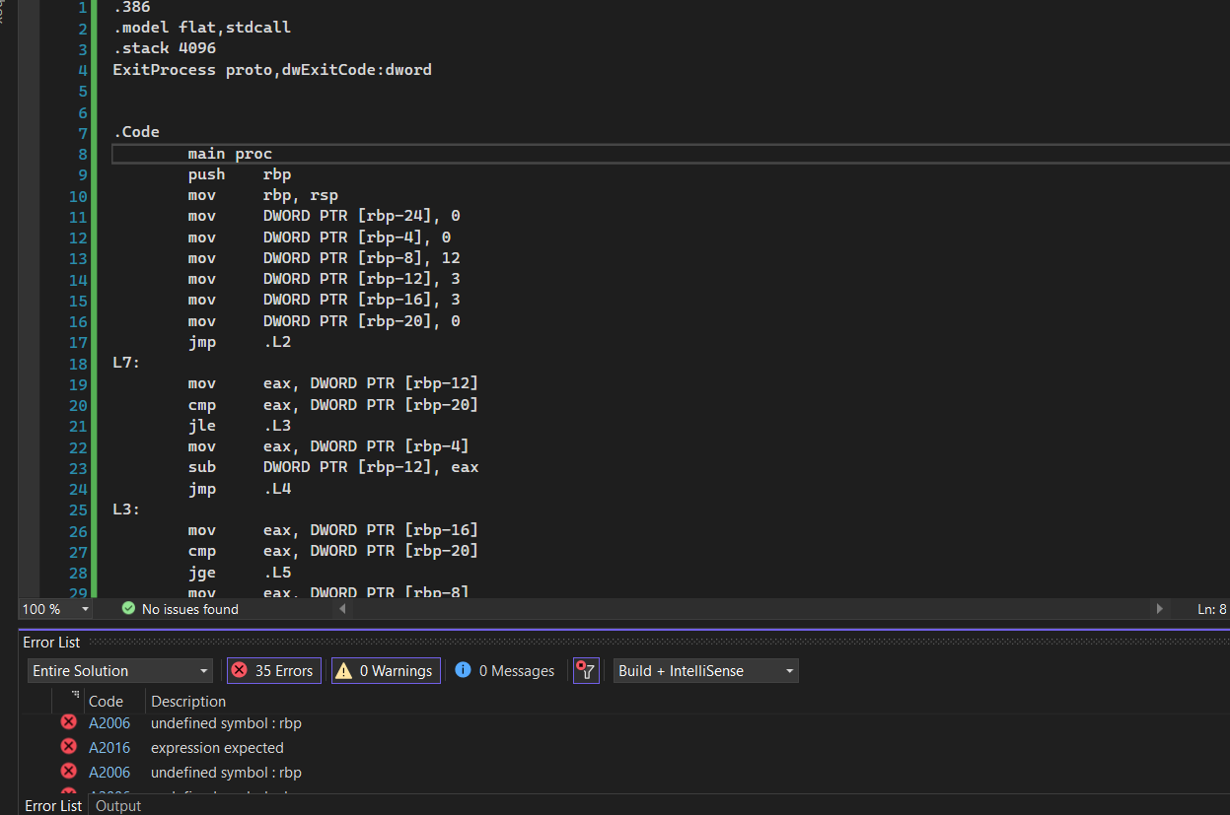Click line number 27 in the gutter
1230x815 pixels.
click(x=78, y=552)
